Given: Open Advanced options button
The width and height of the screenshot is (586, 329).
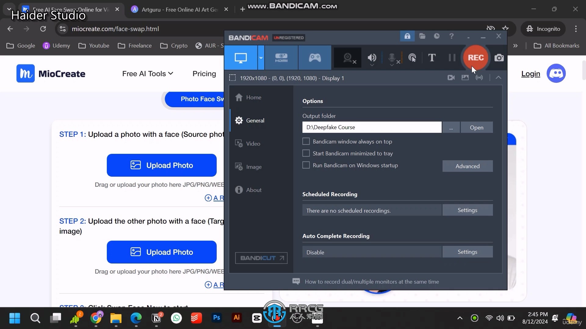Looking at the screenshot, I should coord(468,166).
